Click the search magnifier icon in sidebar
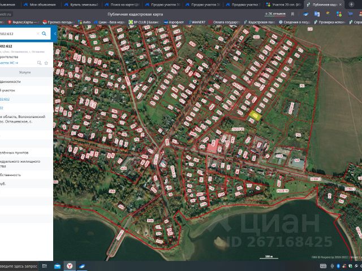 tap(44, 33)
